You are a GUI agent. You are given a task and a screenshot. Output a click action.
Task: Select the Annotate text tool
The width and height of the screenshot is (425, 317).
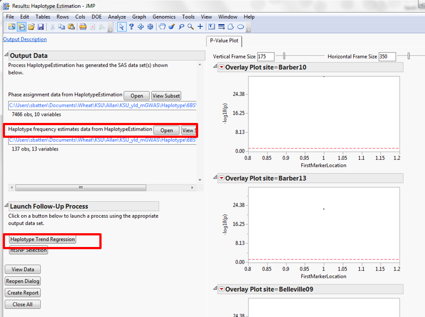(x=212, y=26)
